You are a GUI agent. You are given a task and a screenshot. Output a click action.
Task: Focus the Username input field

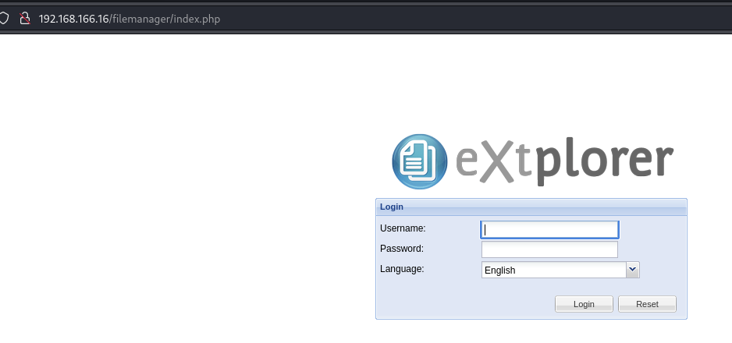[549, 229]
